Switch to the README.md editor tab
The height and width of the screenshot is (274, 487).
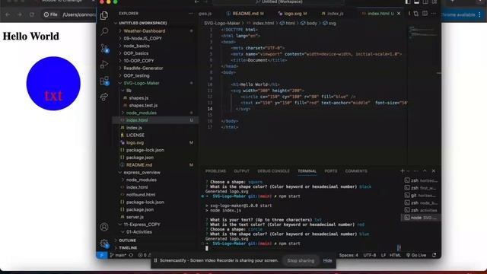click(x=245, y=14)
